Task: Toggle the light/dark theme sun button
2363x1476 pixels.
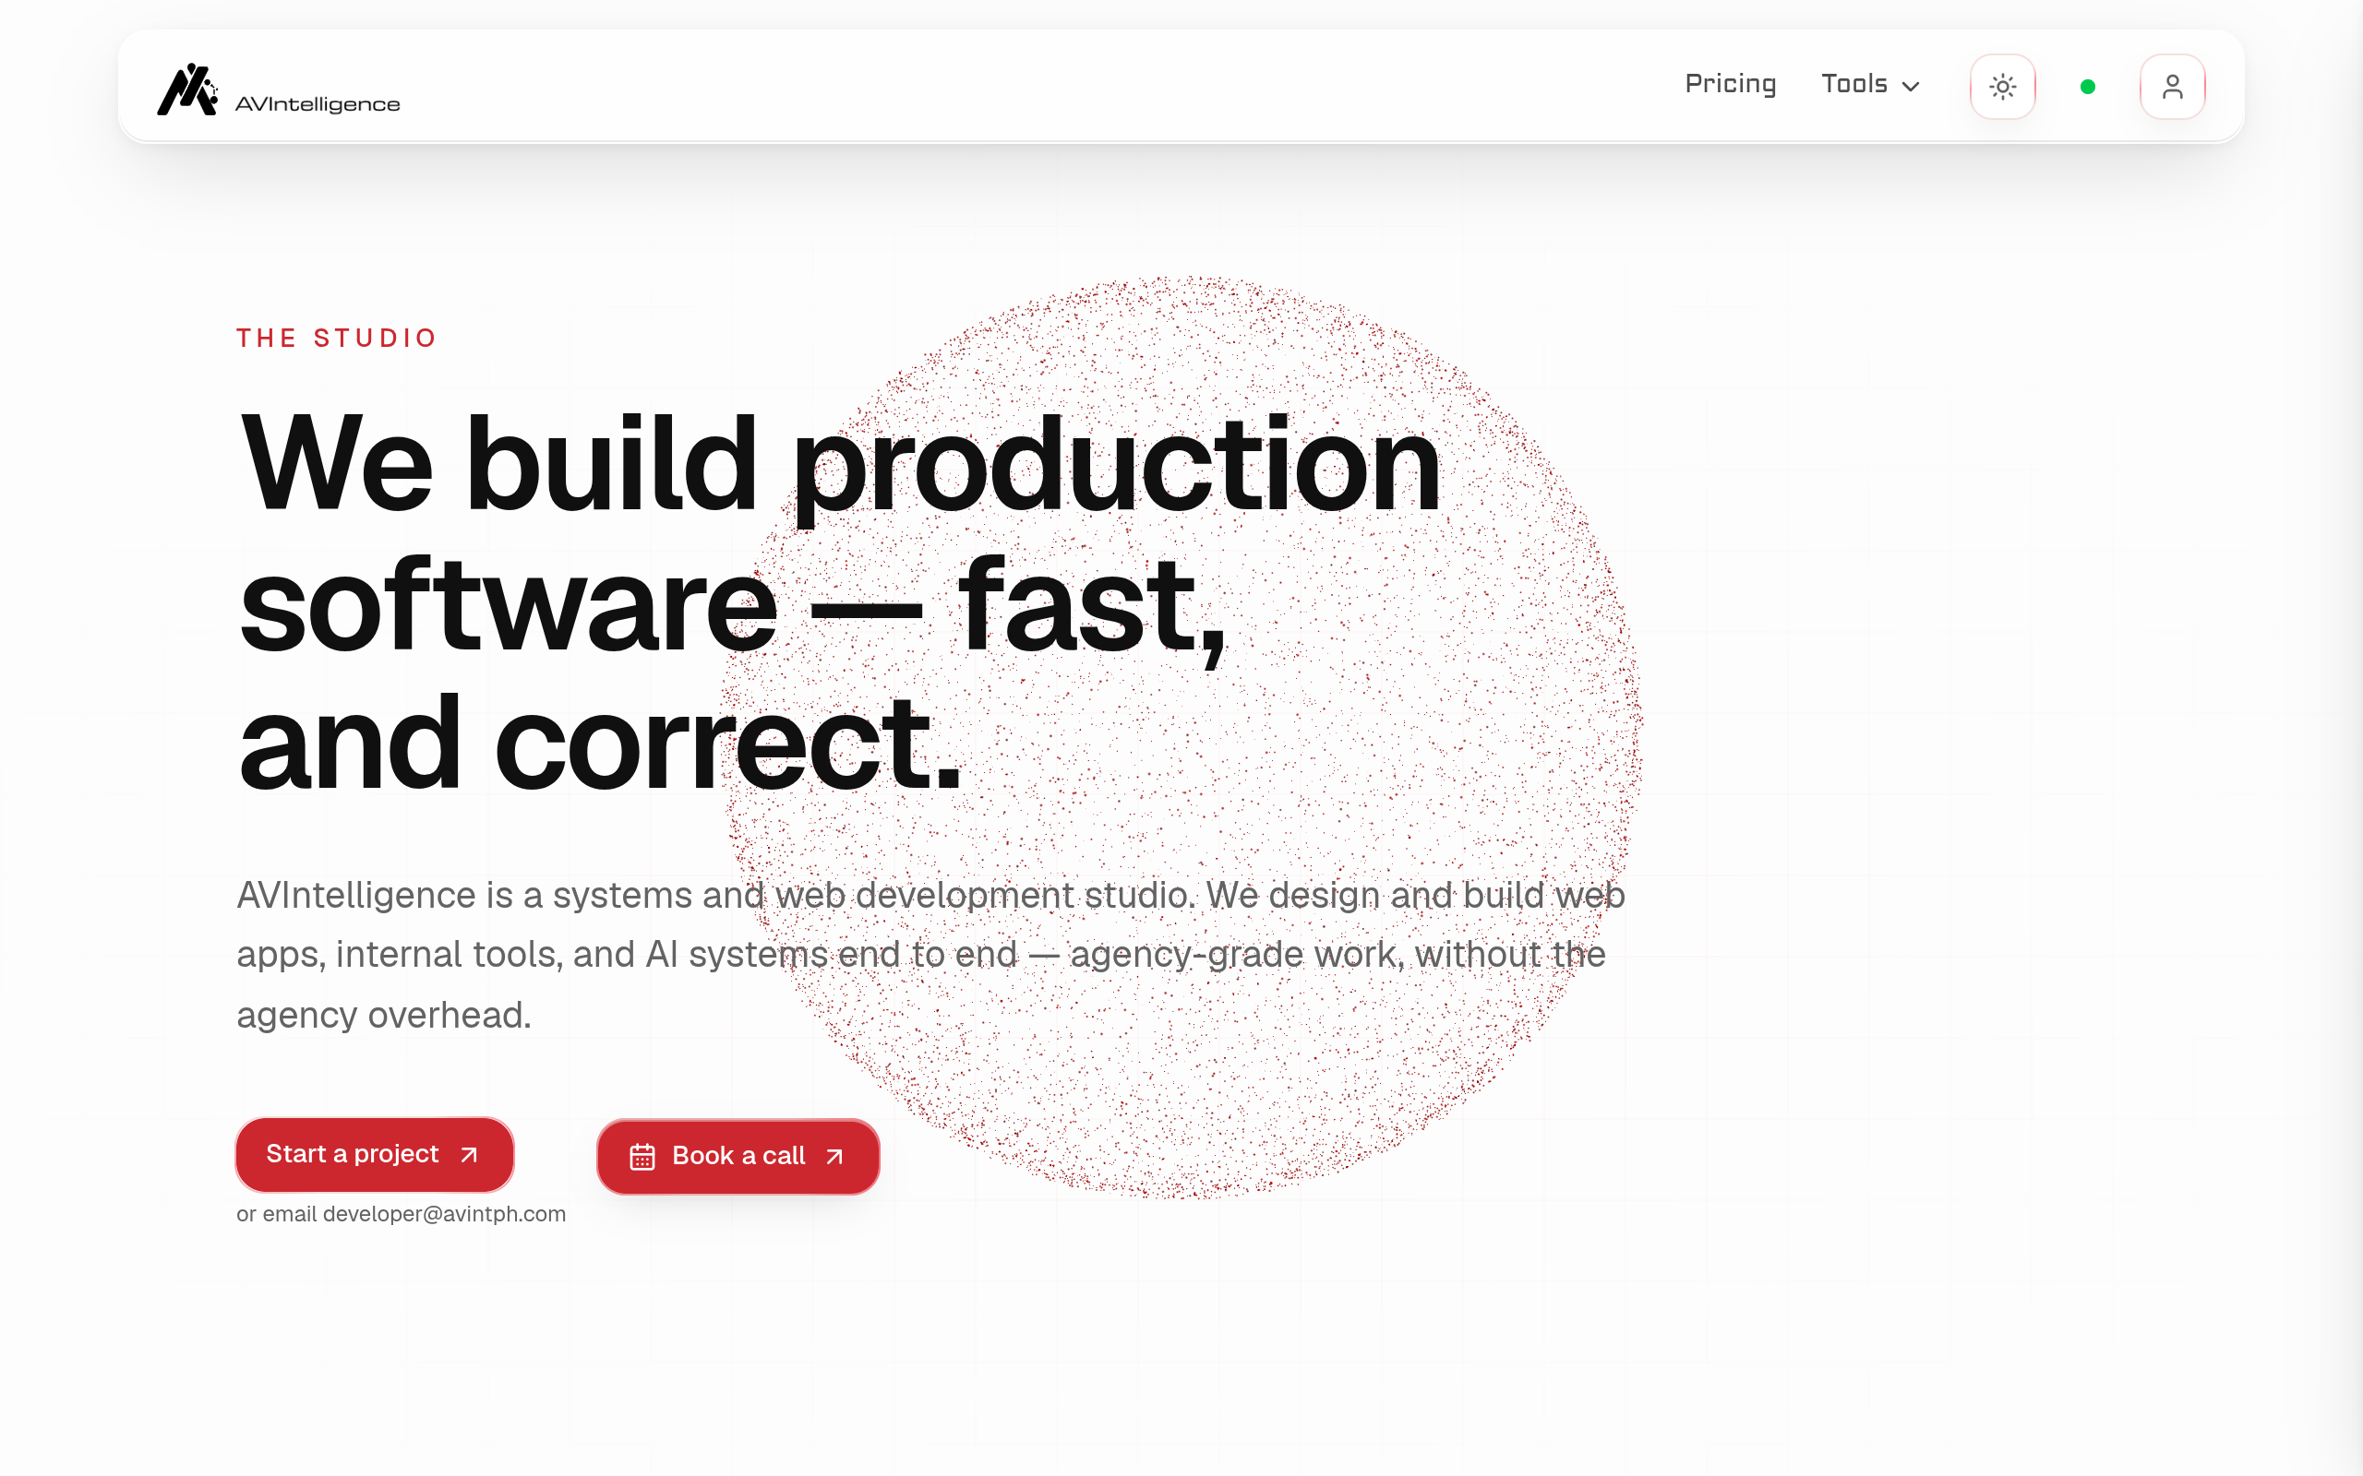Action: click(x=2003, y=87)
